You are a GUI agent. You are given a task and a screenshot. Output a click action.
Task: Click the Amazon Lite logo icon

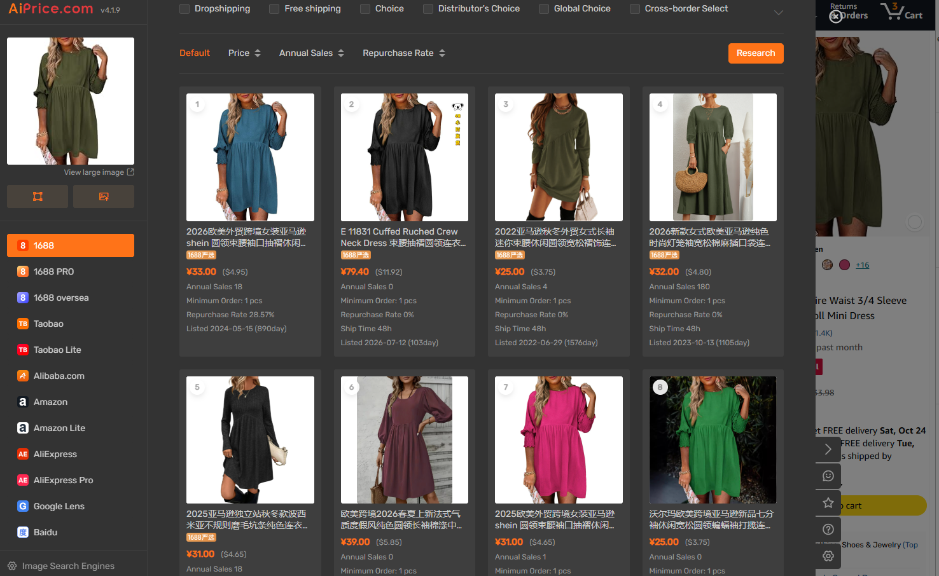pos(23,428)
